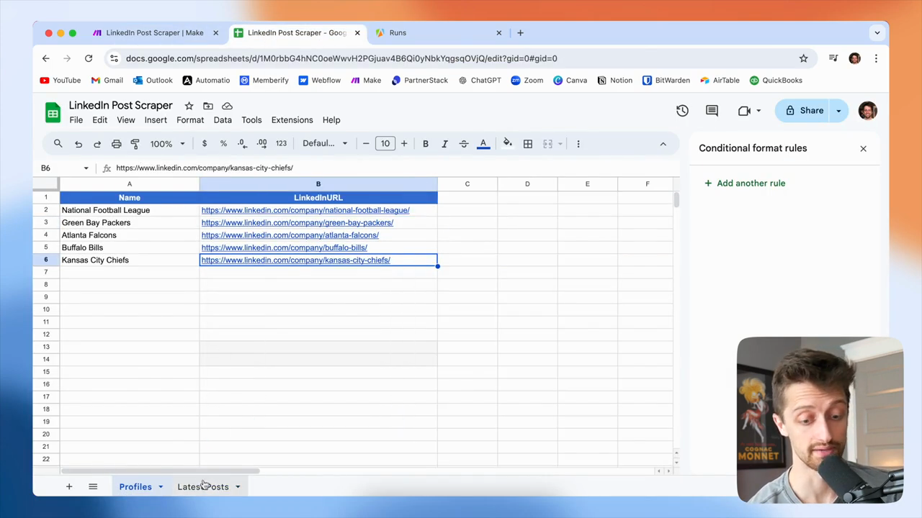Image resolution: width=922 pixels, height=518 pixels.
Task: Redo the last action in Sheets
Action: [97, 144]
